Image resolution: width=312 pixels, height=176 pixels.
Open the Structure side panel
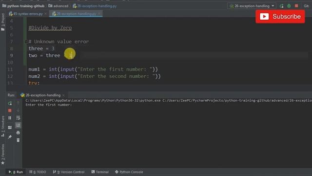[3, 126]
